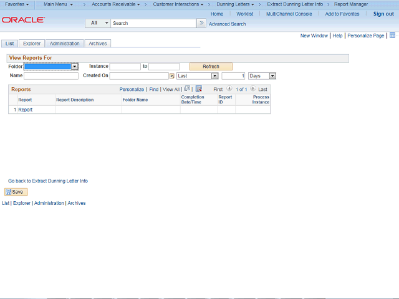Click the Instance to field
The image size is (399, 299).
[164, 67]
